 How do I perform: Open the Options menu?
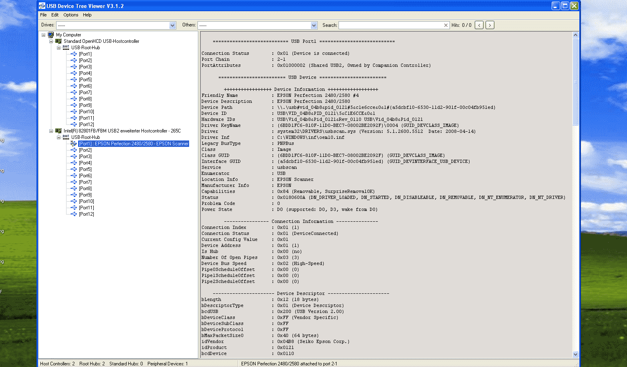71,15
